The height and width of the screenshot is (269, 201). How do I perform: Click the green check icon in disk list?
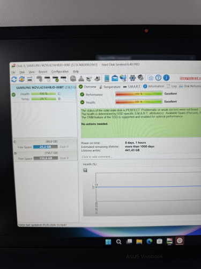coord(13,95)
